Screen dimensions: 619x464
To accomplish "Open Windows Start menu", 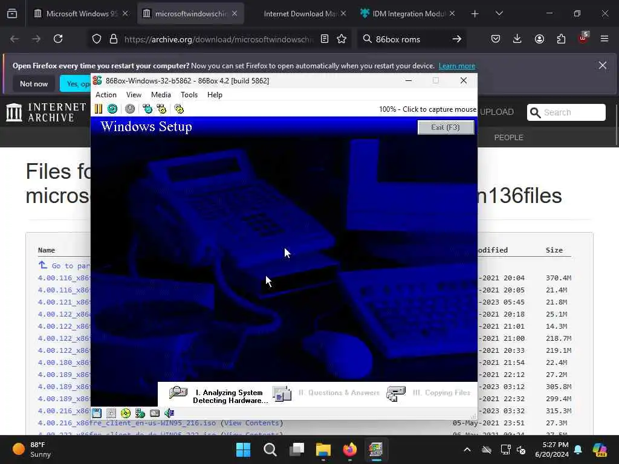I will click(x=243, y=449).
